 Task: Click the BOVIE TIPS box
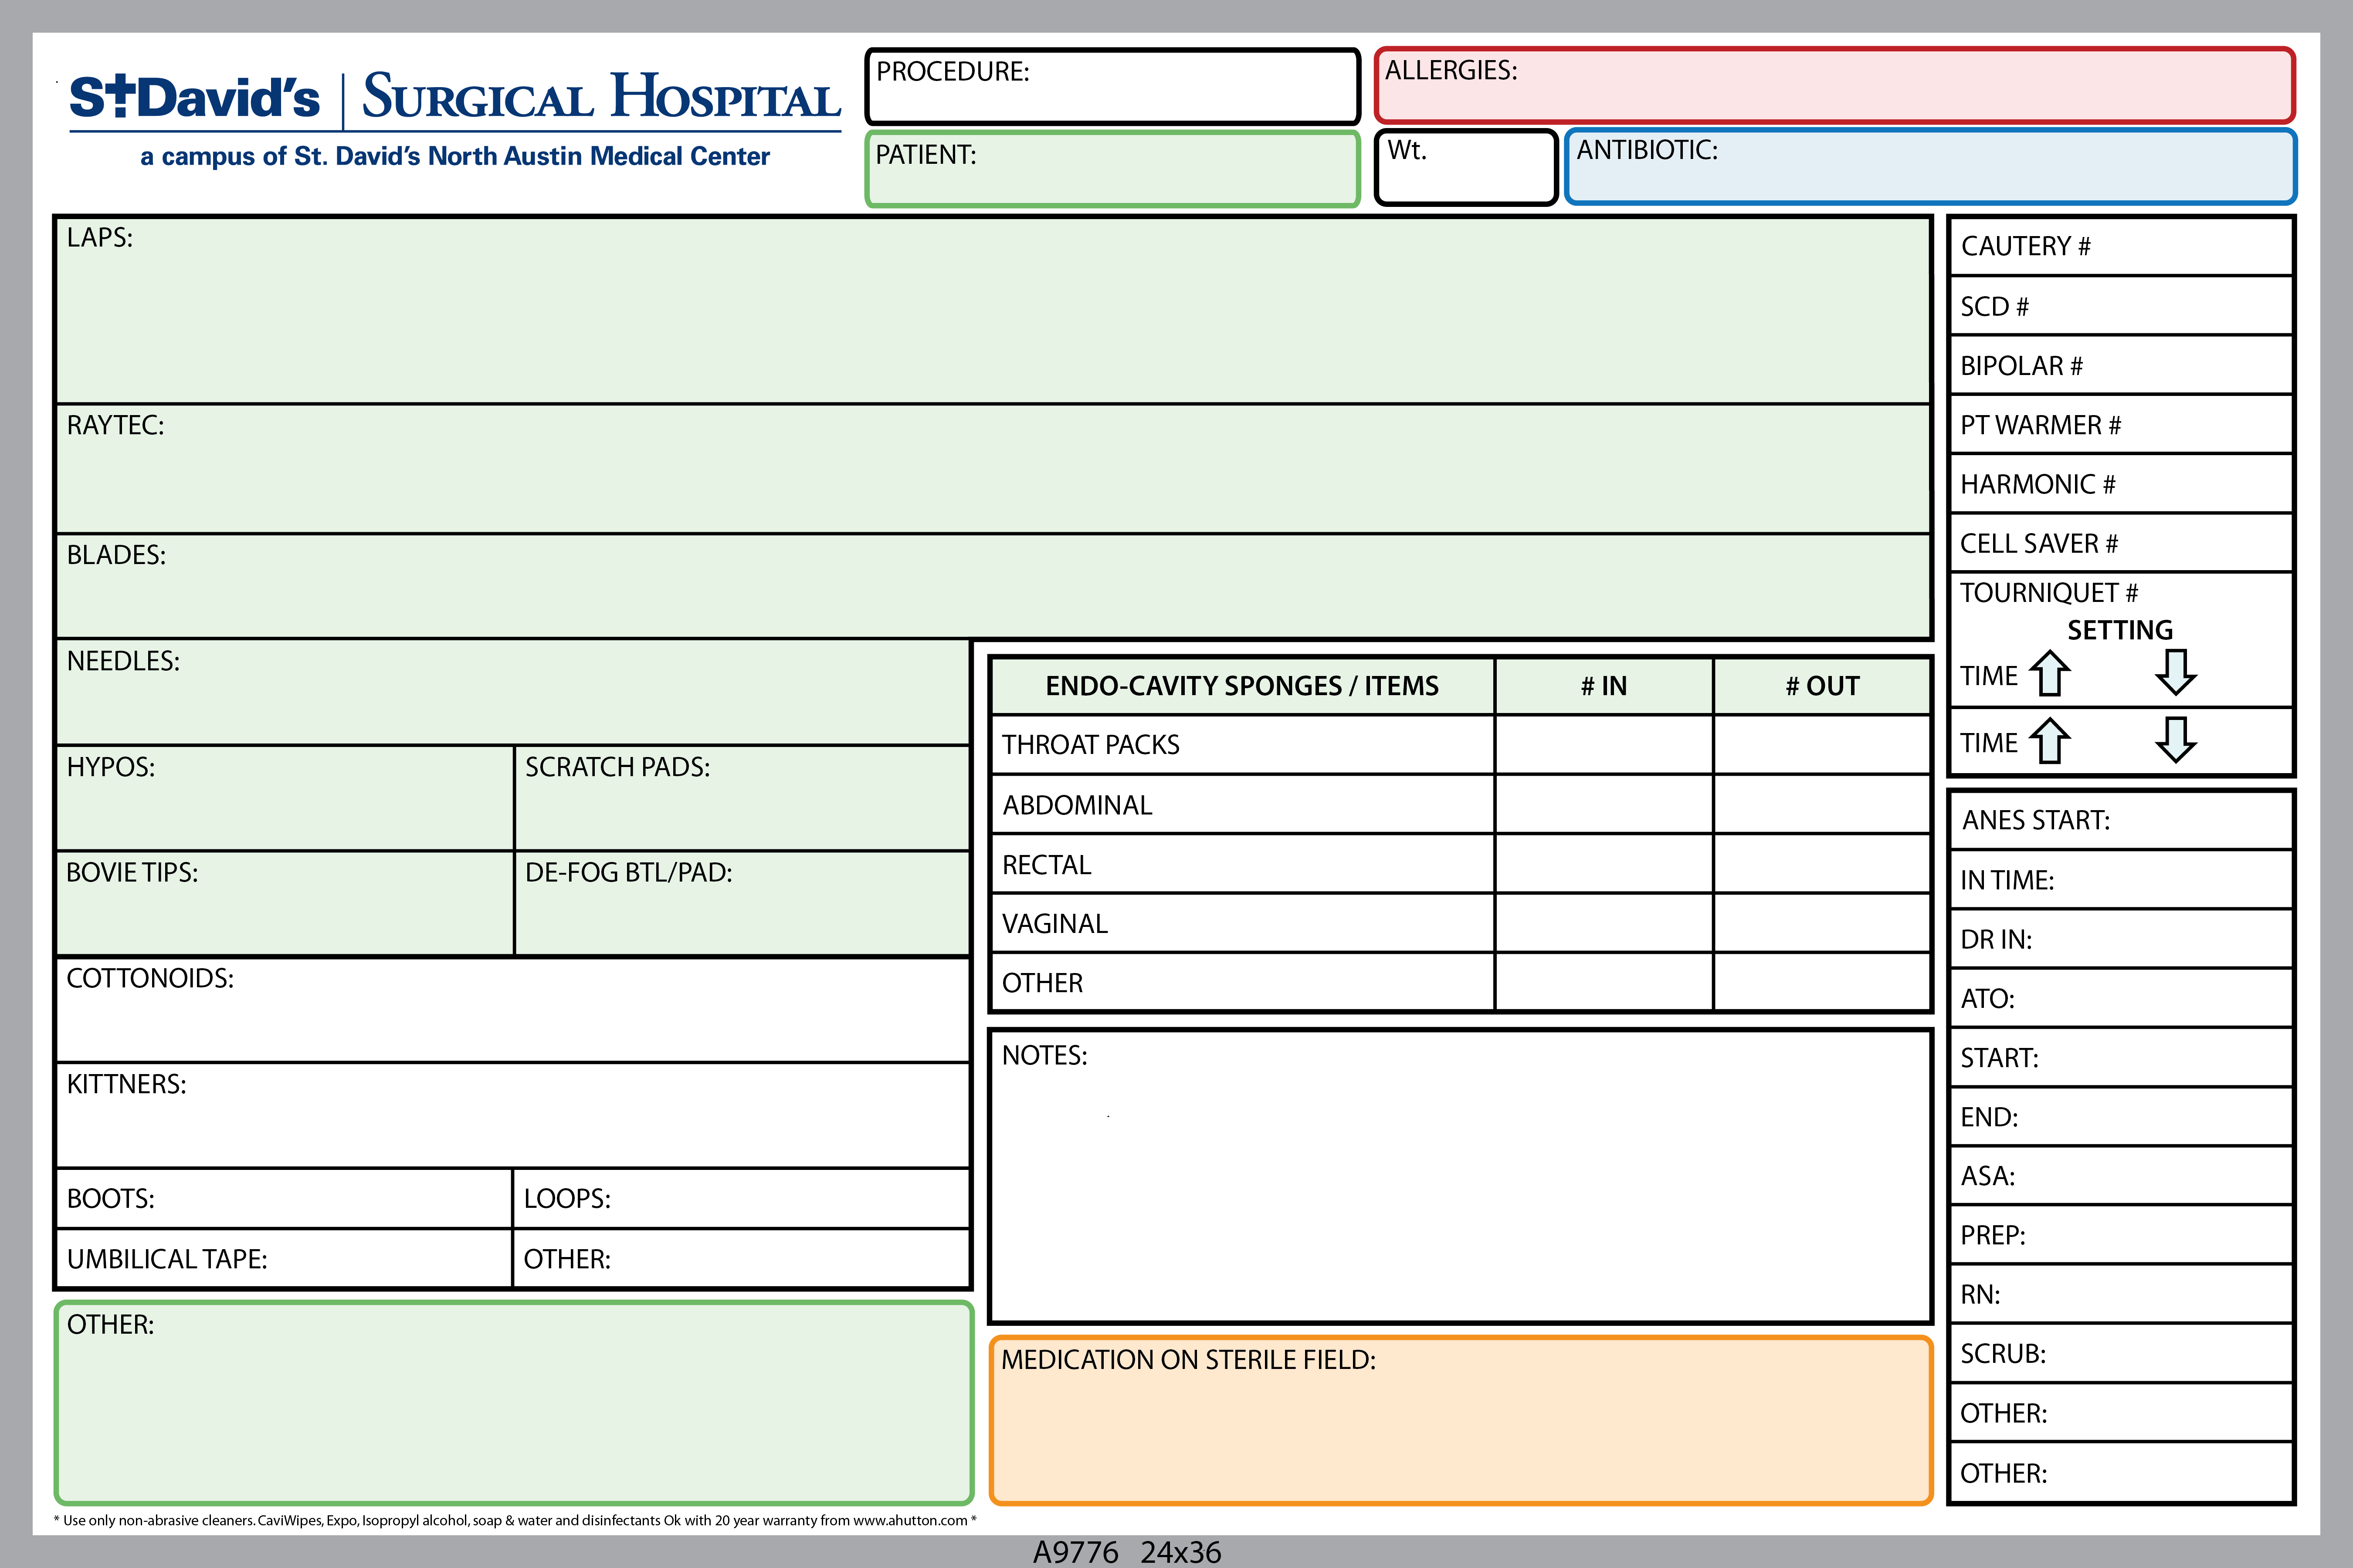click(x=284, y=903)
